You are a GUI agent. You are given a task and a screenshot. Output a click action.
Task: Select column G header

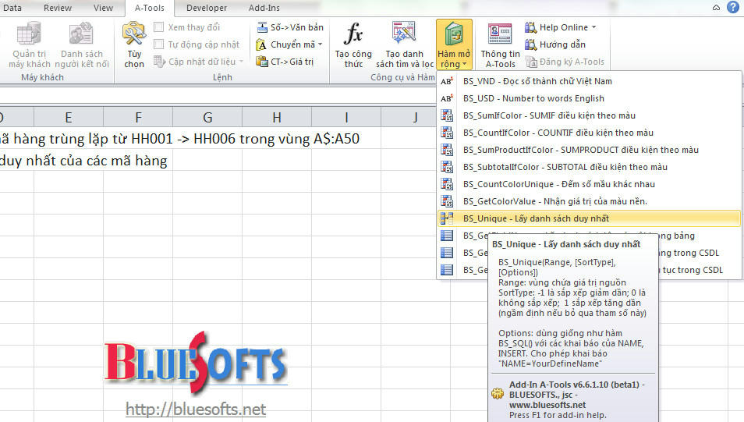(x=207, y=118)
